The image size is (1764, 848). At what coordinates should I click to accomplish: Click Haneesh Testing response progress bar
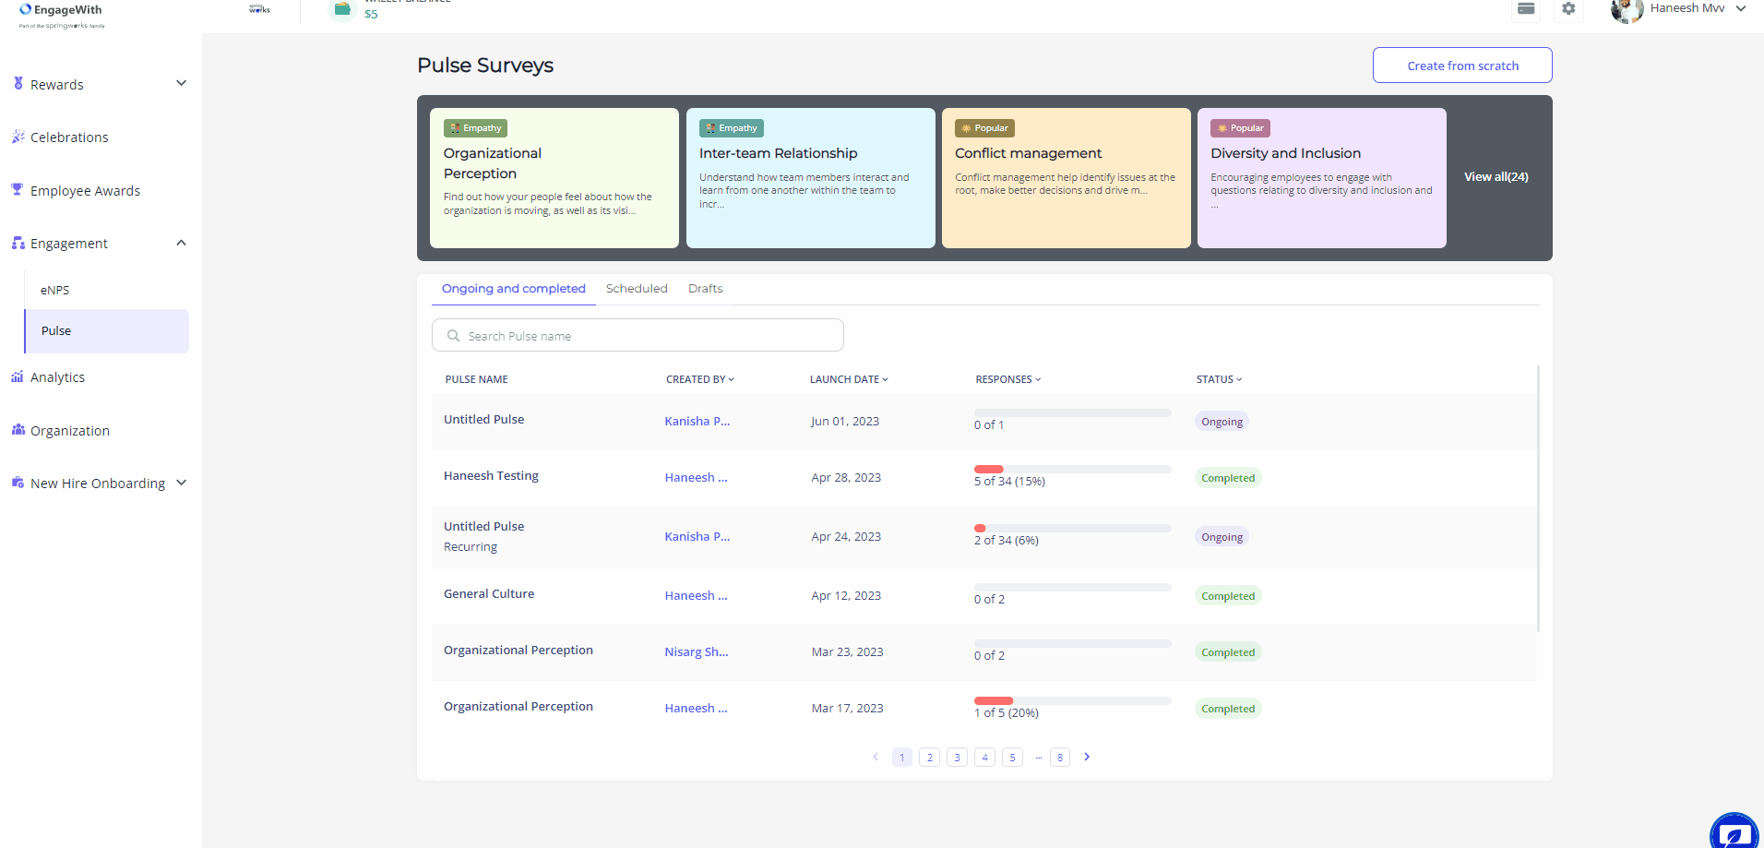pyautogui.click(x=1072, y=469)
